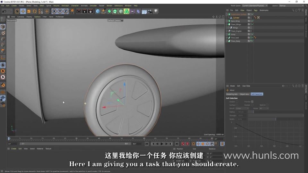Click the Floor grid icon
308x173 pixels.
pos(144,12)
